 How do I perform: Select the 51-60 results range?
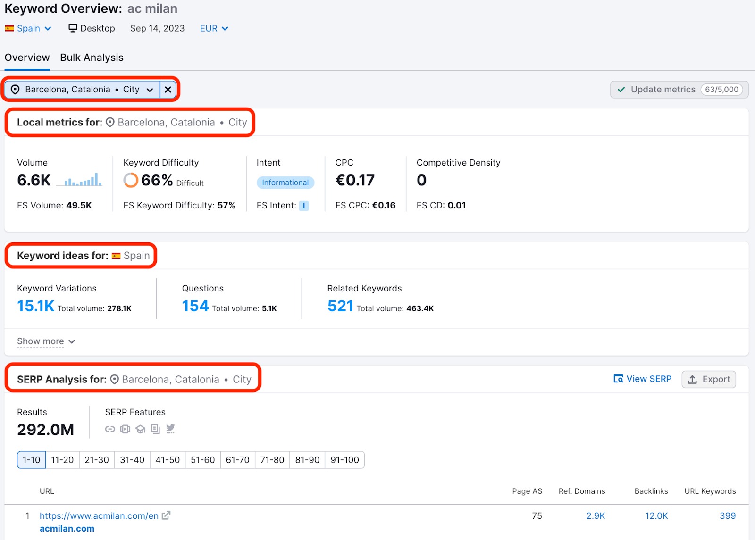[x=203, y=460]
